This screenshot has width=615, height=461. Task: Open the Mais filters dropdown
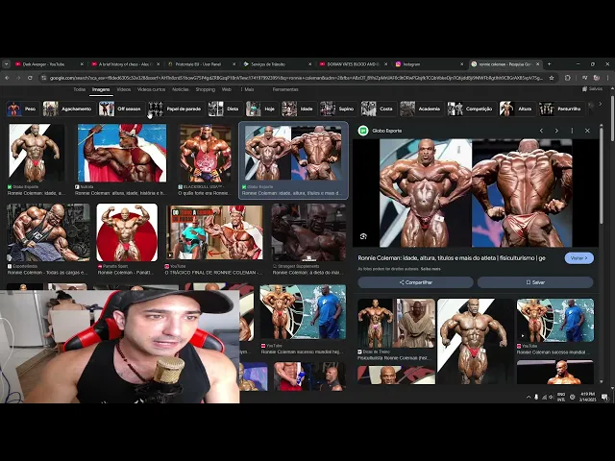pos(247,89)
